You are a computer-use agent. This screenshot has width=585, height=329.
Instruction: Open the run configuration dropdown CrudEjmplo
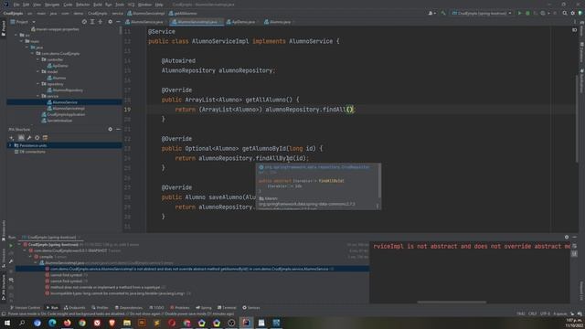[x=482, y=13]
